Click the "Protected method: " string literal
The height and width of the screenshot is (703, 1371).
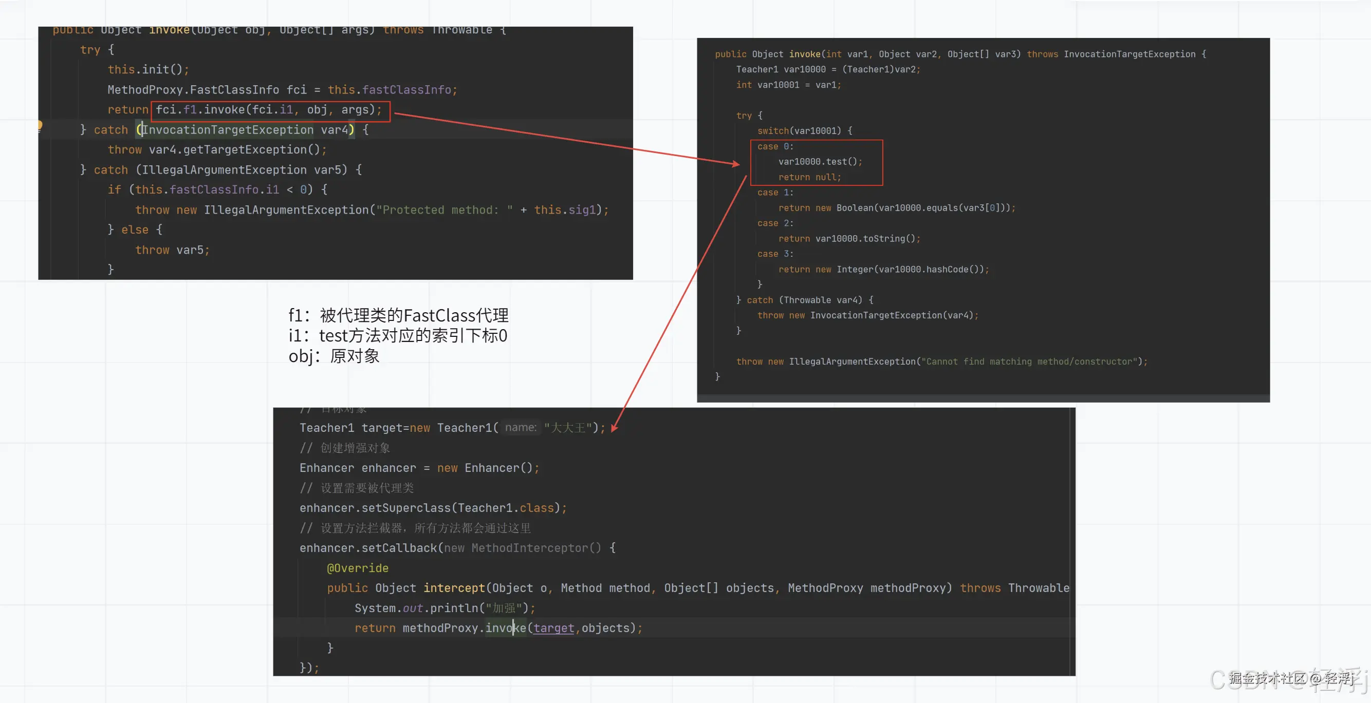pyautogui.click(x=444, y=210)
